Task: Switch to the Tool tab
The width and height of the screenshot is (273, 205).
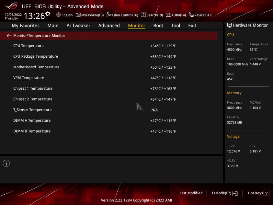Action: click(x=176, y=26)
